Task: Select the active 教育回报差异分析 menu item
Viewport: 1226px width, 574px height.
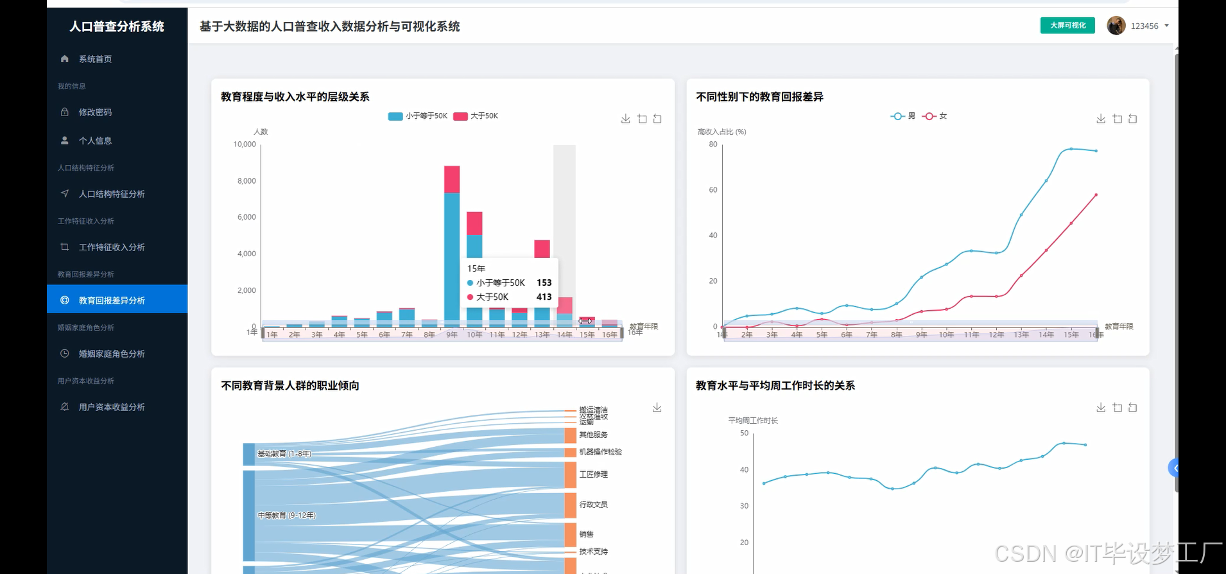Action: [x=117, y=299]
